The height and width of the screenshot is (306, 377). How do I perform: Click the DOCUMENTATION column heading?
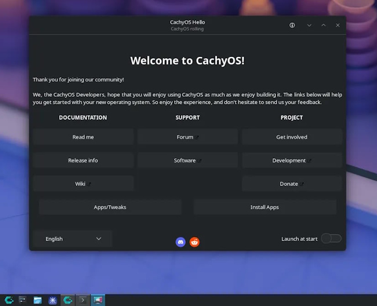tap(83, 118)
